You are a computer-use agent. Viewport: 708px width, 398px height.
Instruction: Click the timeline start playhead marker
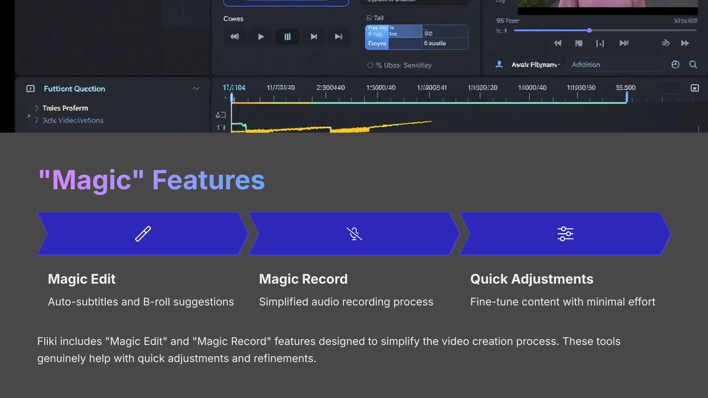[232, 97]
